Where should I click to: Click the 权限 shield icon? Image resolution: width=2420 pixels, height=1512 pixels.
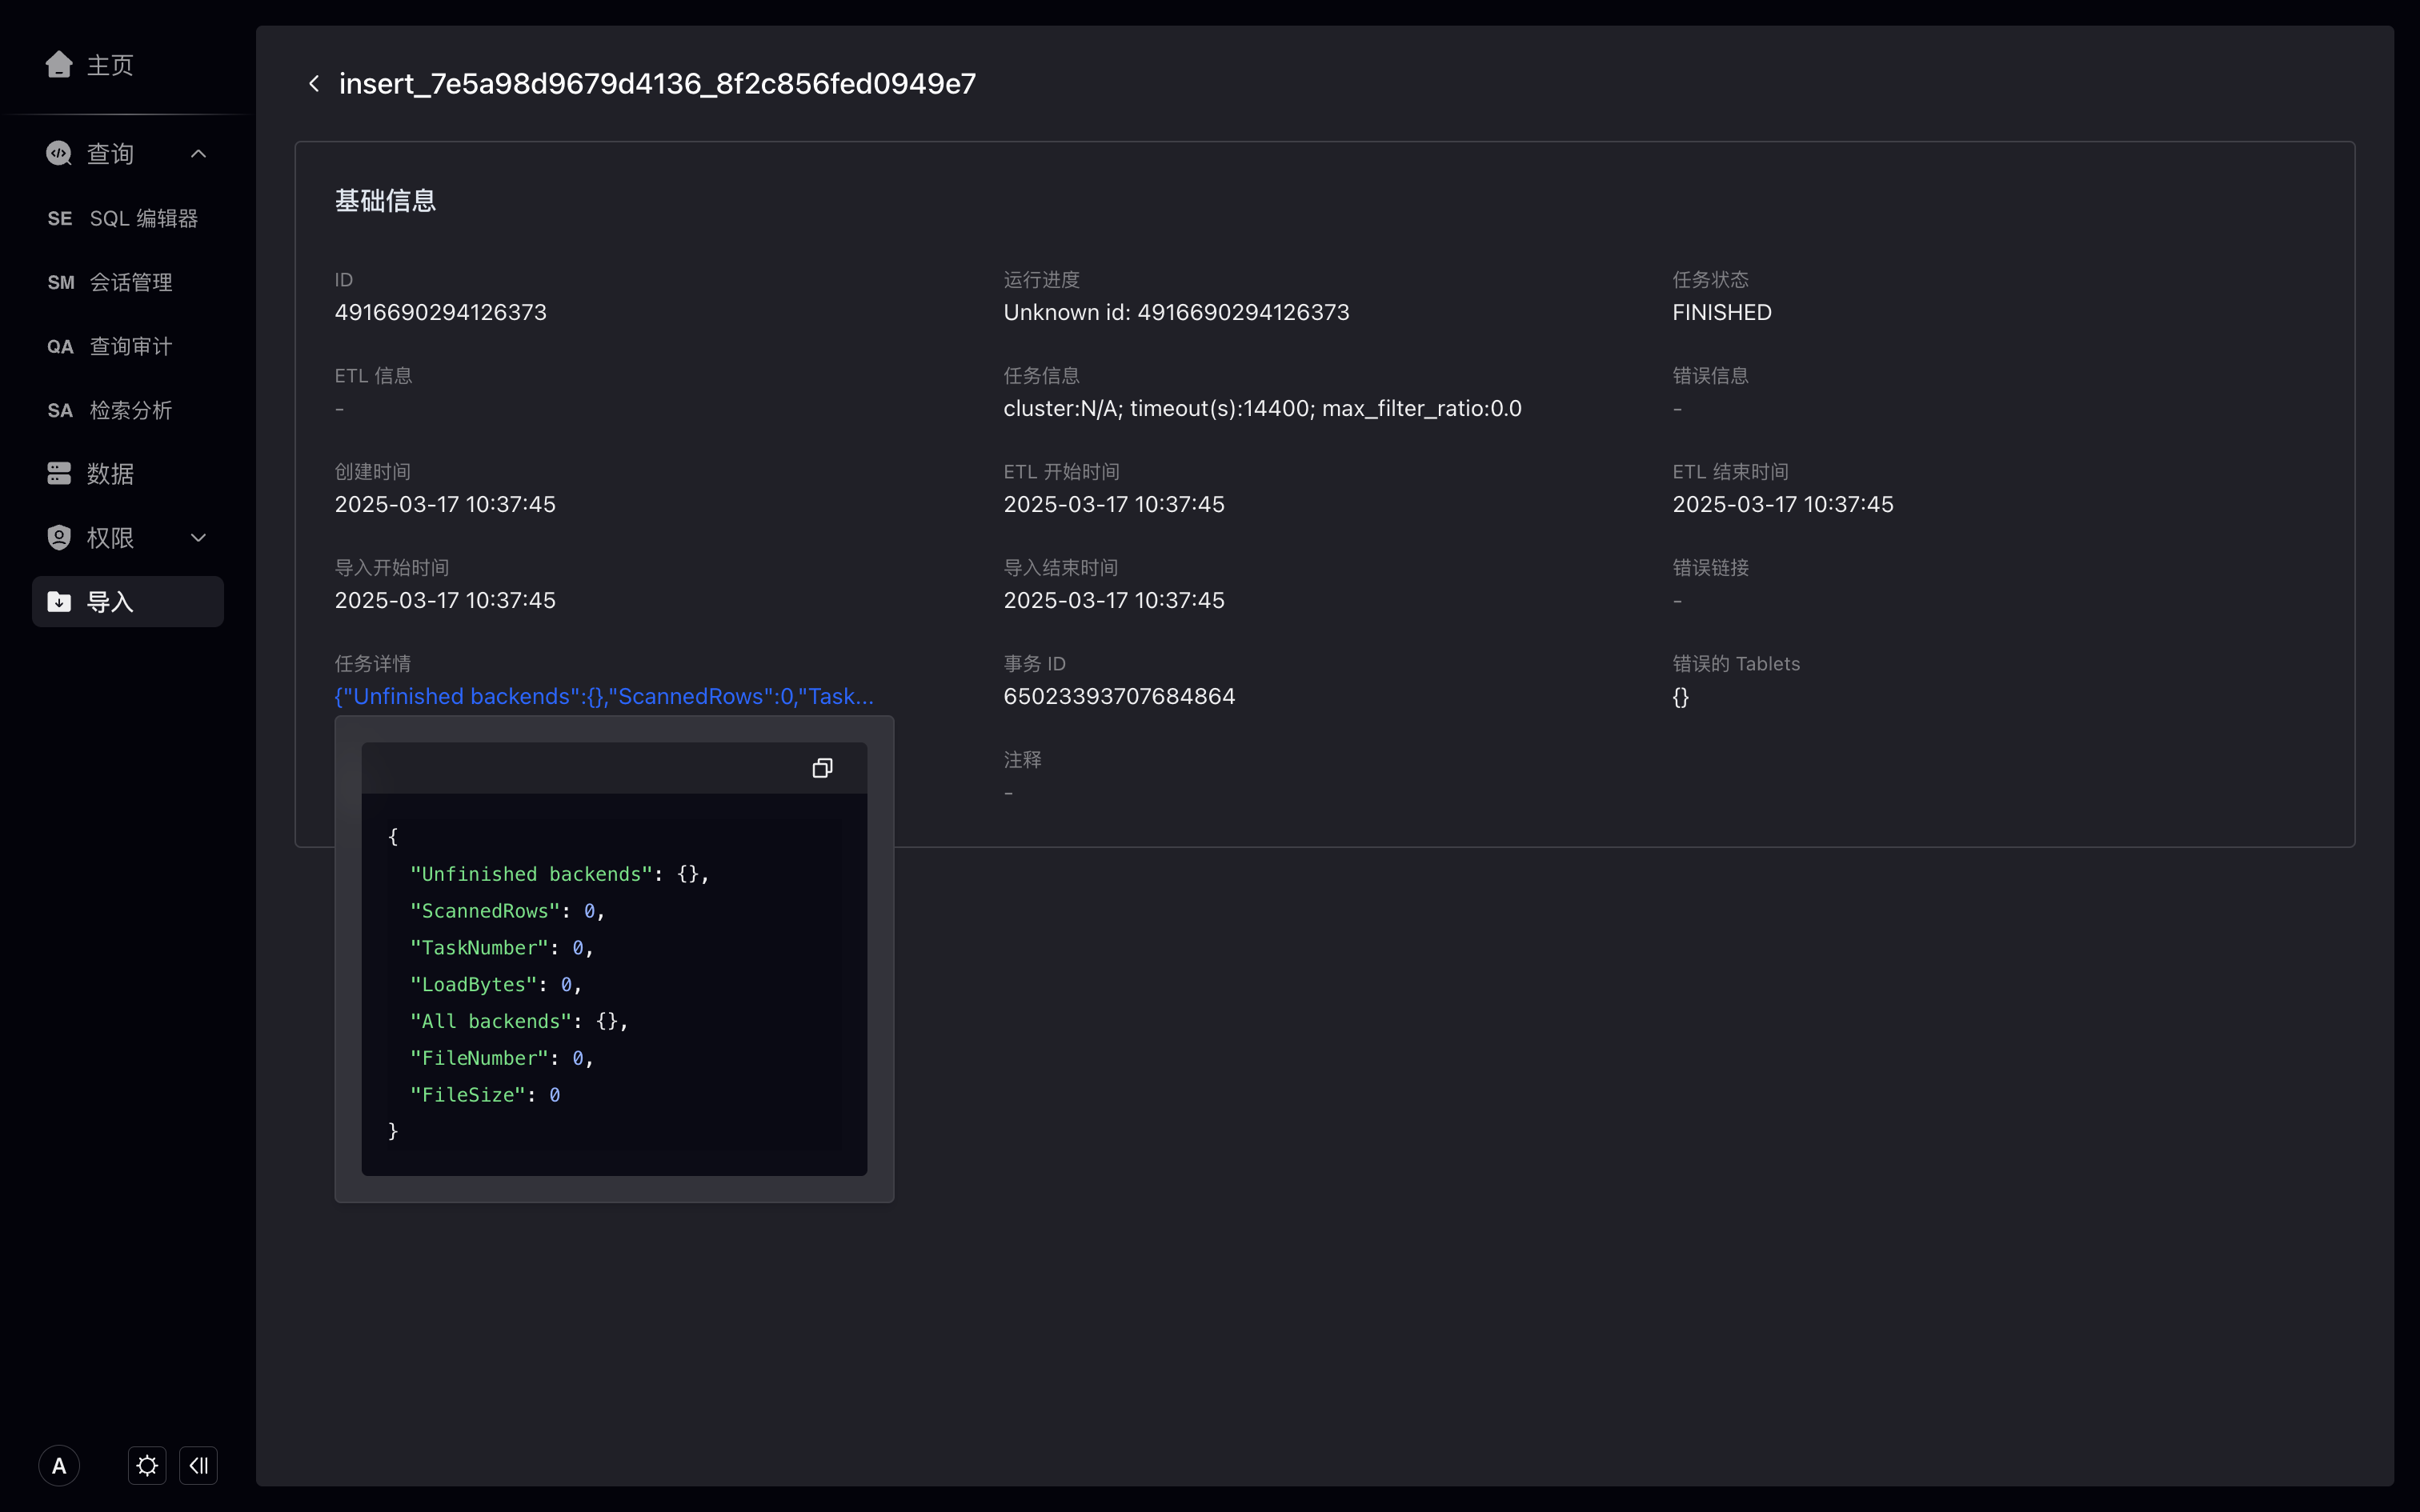pyautogui.click(x=59, y=537)
